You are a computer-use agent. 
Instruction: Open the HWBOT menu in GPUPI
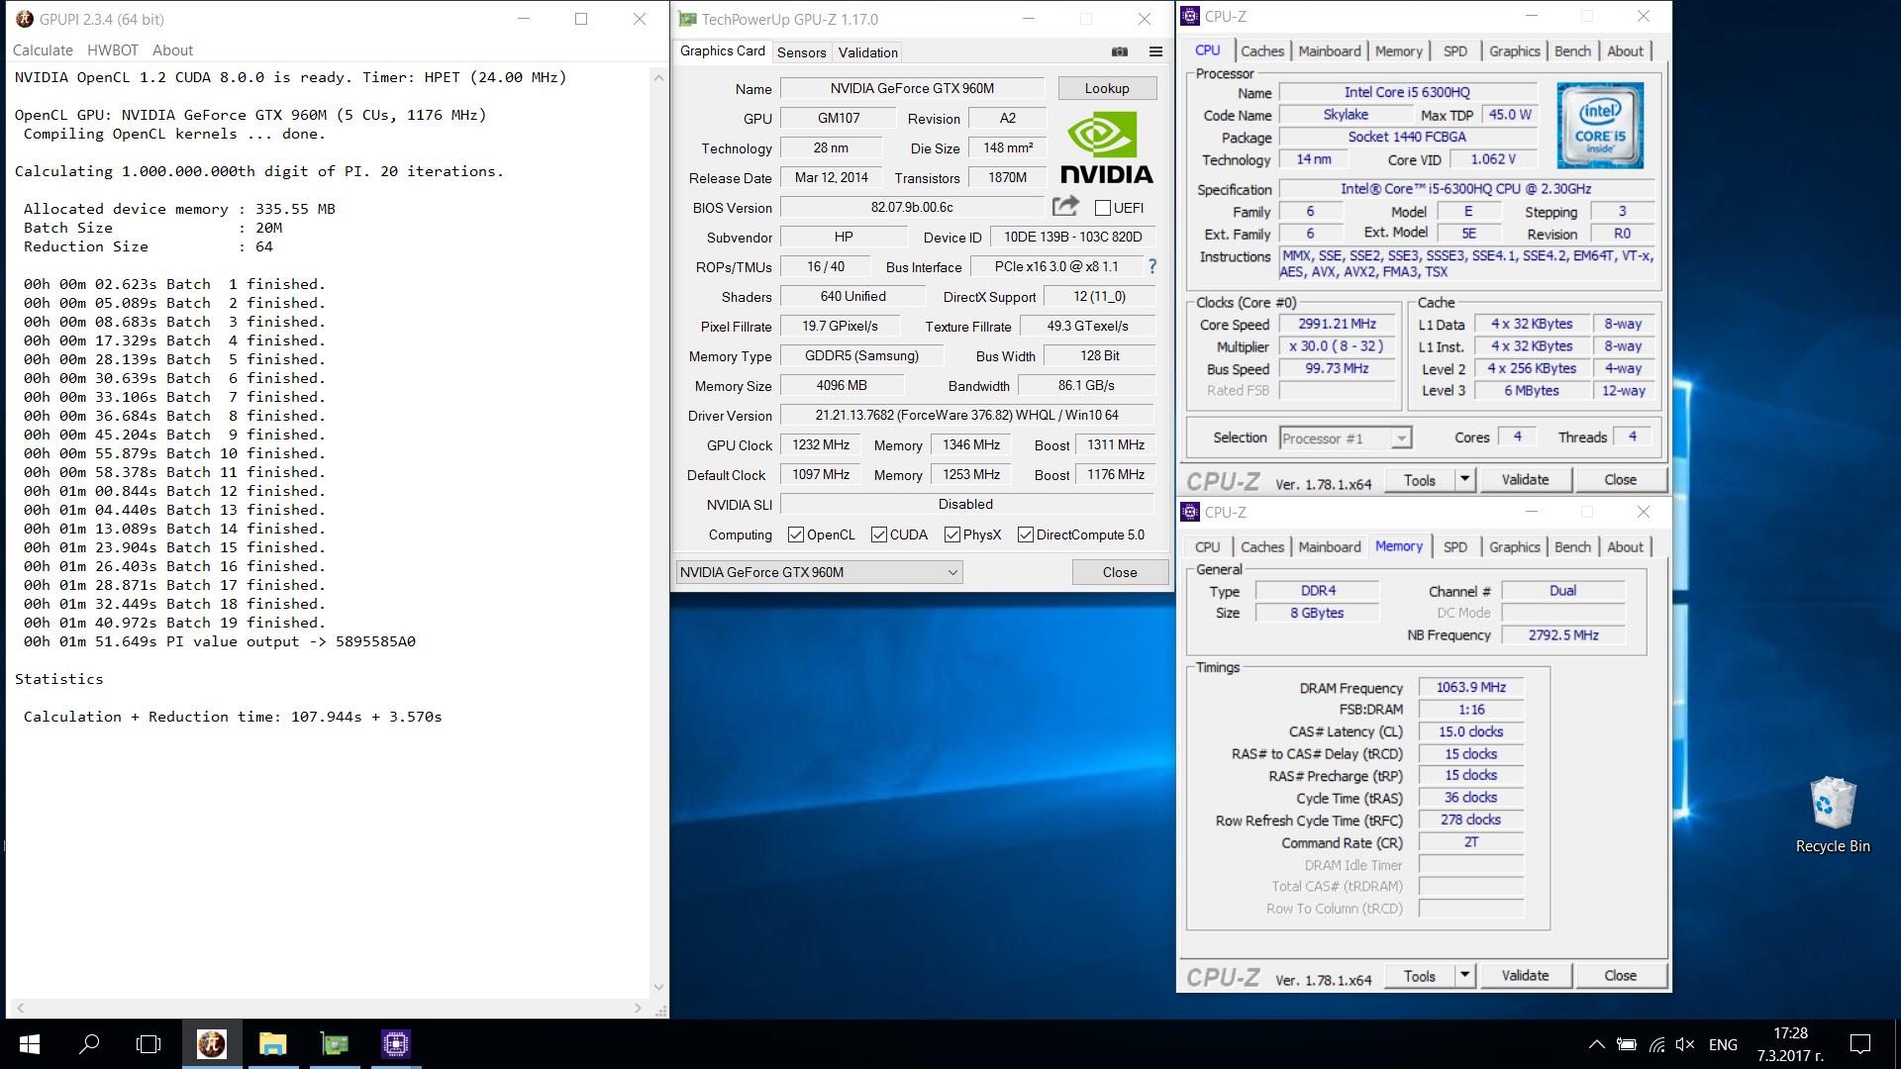[113, 49]
